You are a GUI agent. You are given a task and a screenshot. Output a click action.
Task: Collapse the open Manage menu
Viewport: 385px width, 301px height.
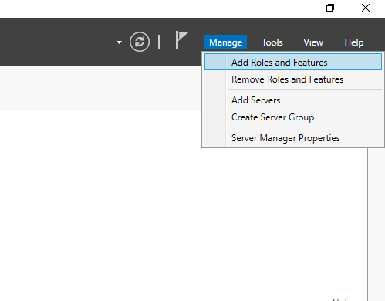point(225,42)
